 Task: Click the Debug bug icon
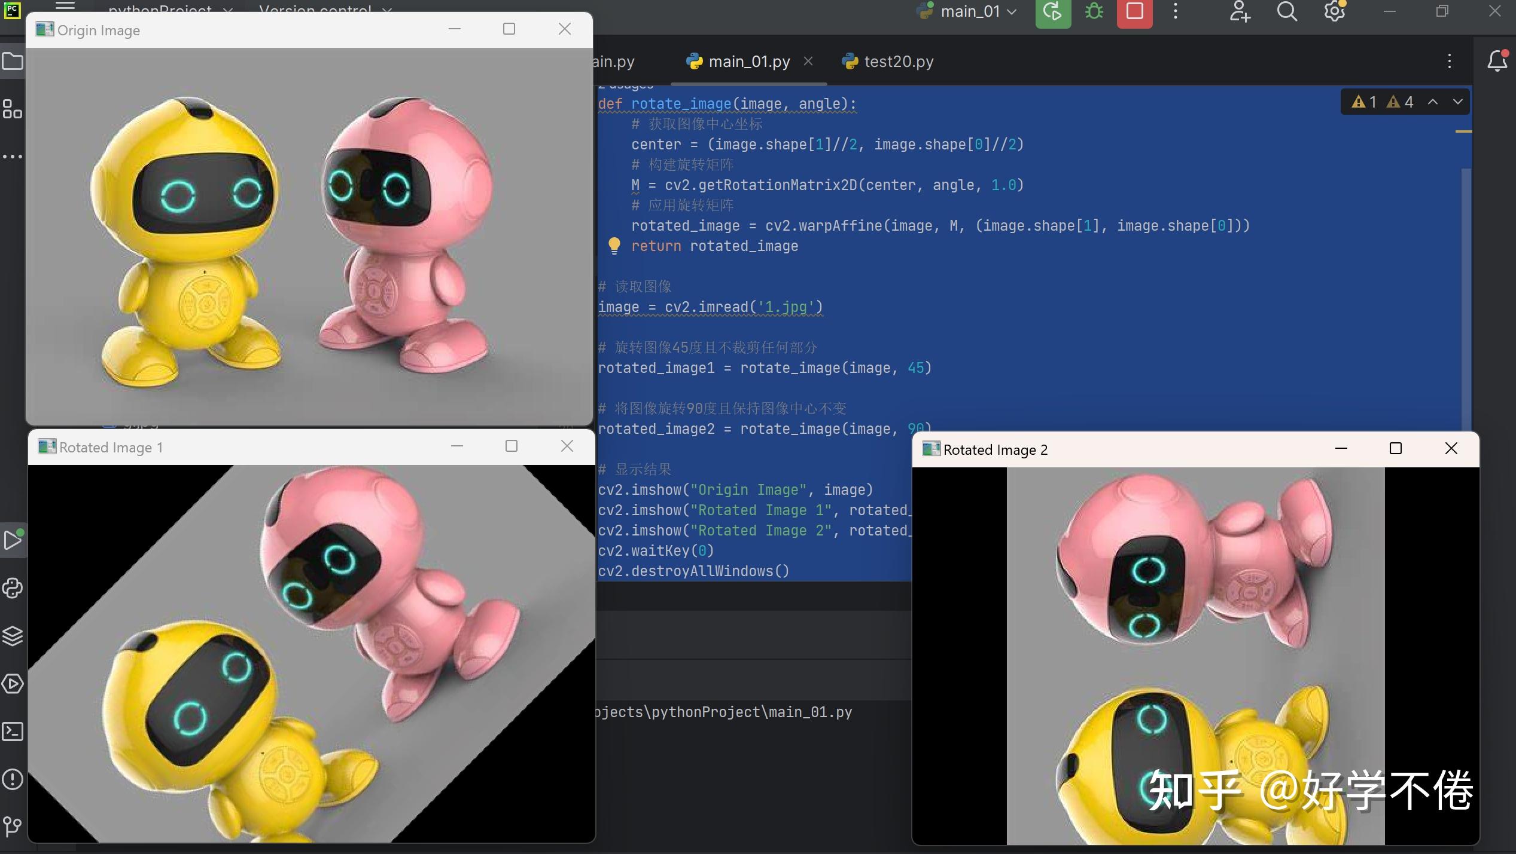1094,12
